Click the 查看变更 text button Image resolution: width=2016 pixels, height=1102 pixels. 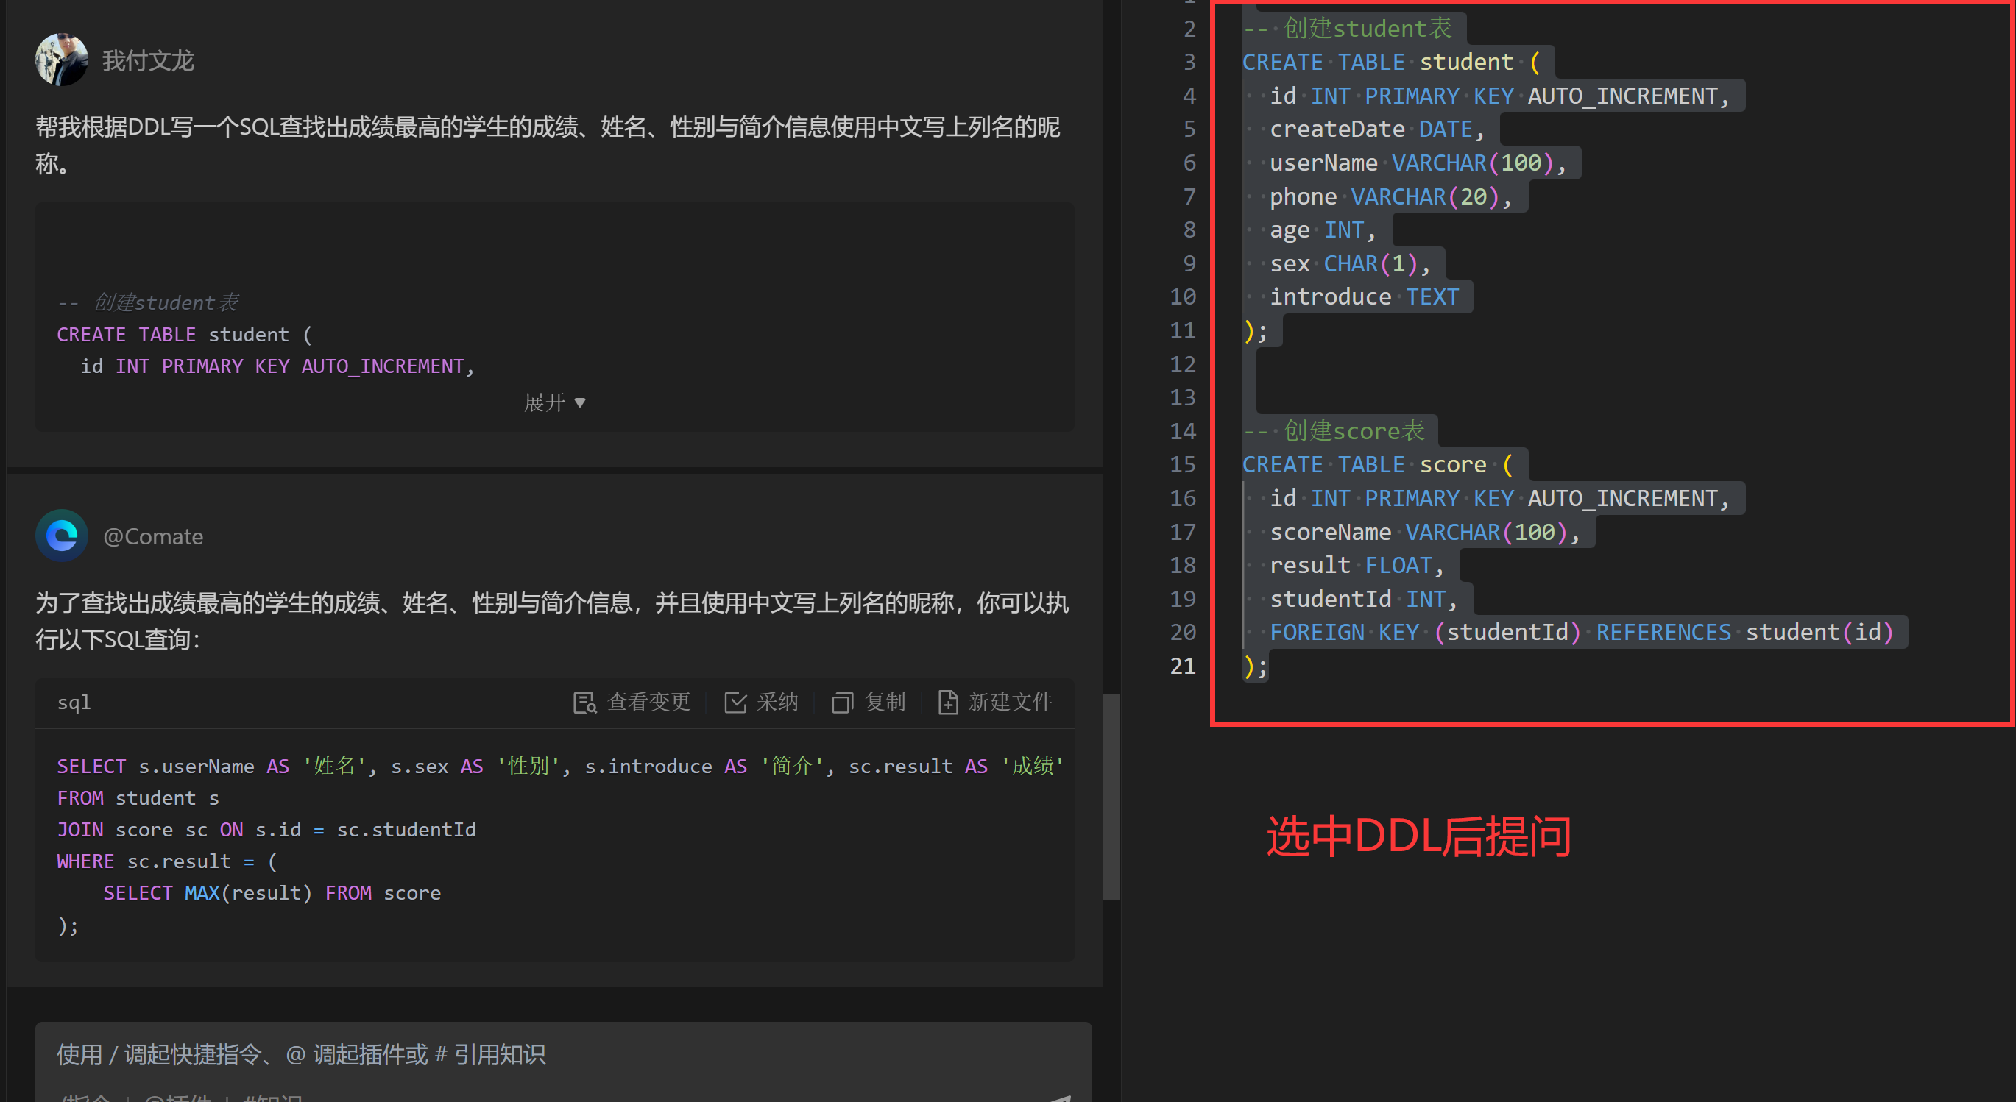(x=648, y=703)
